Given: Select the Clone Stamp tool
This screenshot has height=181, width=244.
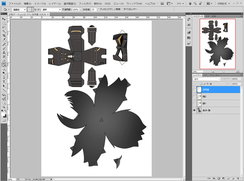Looking at the screenshot, I should coord(4,52).
